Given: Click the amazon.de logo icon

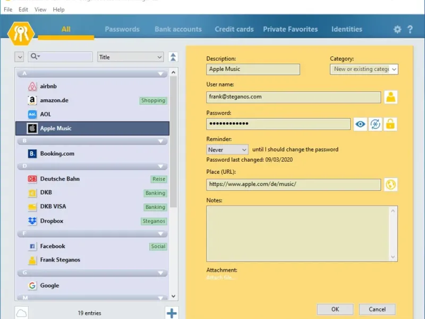Looking at the screenshot, I should pos(32,100).
